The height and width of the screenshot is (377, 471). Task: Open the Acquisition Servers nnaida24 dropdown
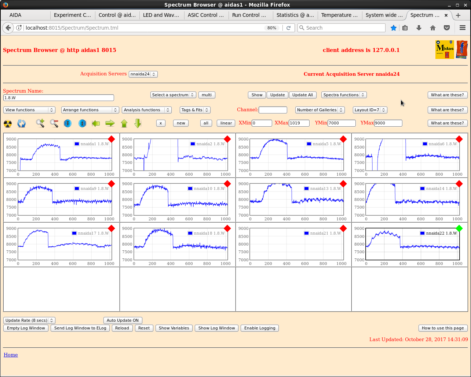(143, 74)
